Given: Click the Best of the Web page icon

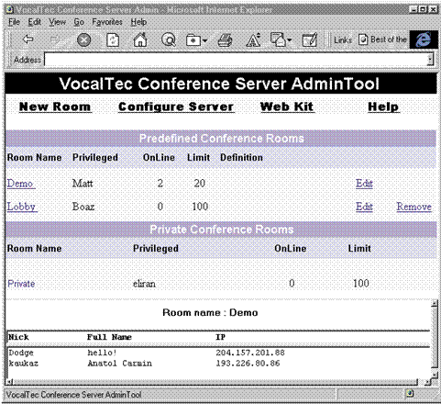Looking at the screenshot, I should 363,39.
